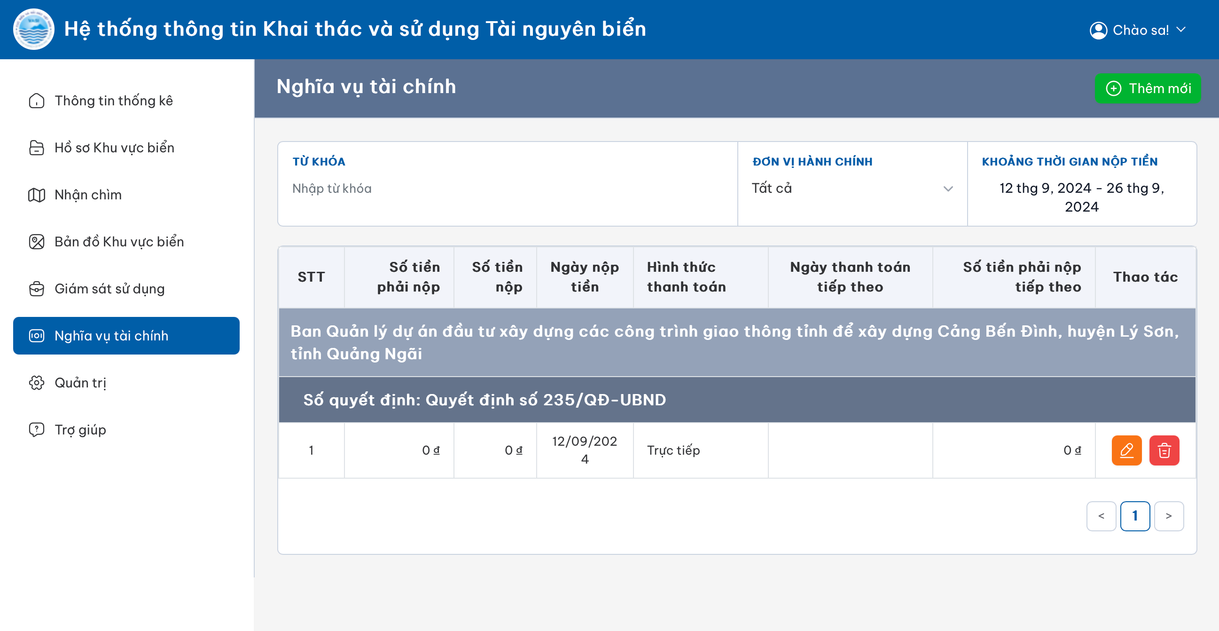Expand the user menu next to Chào sa!
This screenshot has height=631, width=1219.
coord(1181,30)
